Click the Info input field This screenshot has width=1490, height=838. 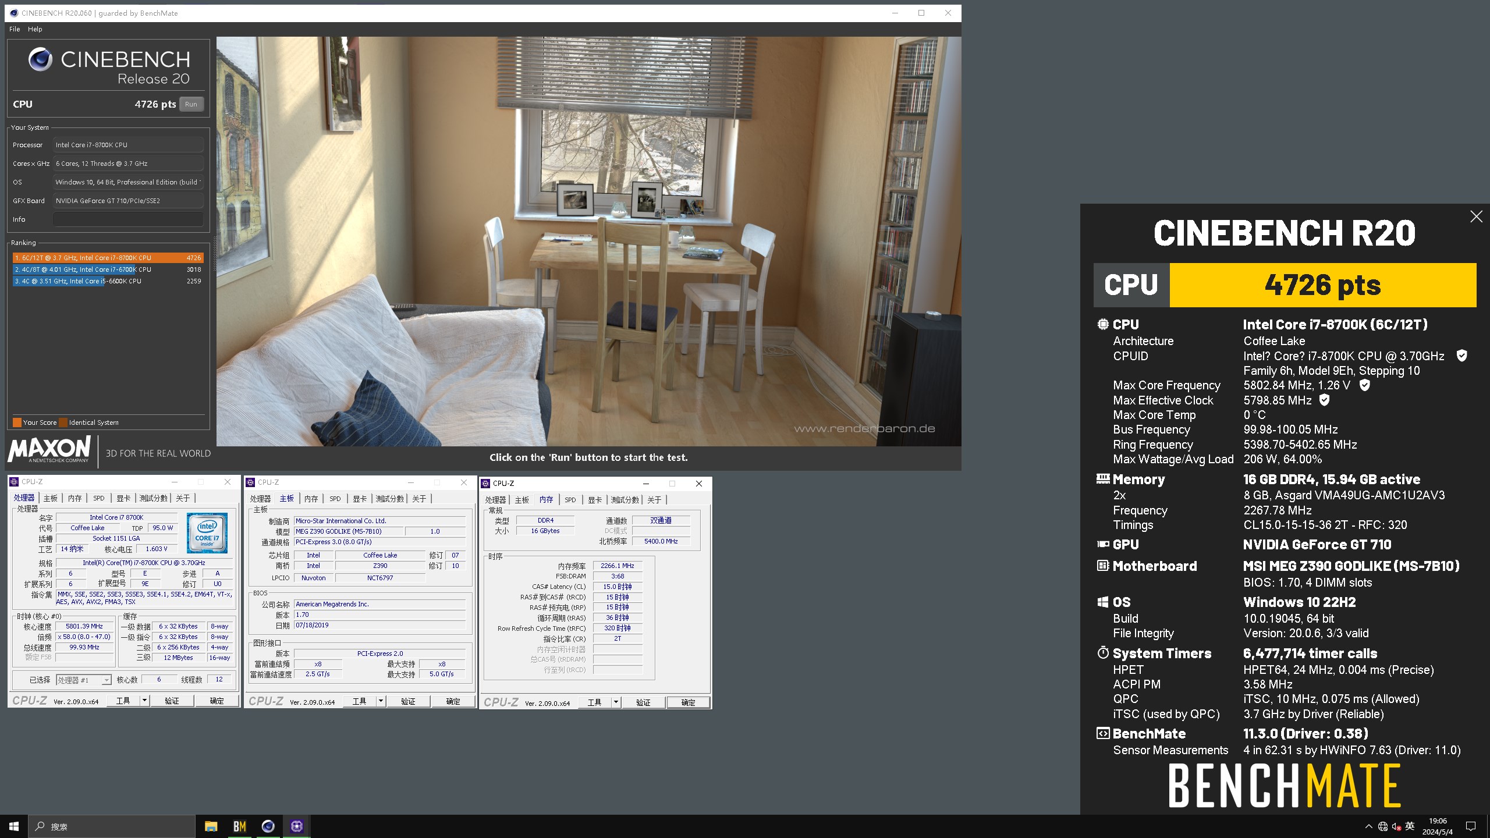click(x=128, y=219)
